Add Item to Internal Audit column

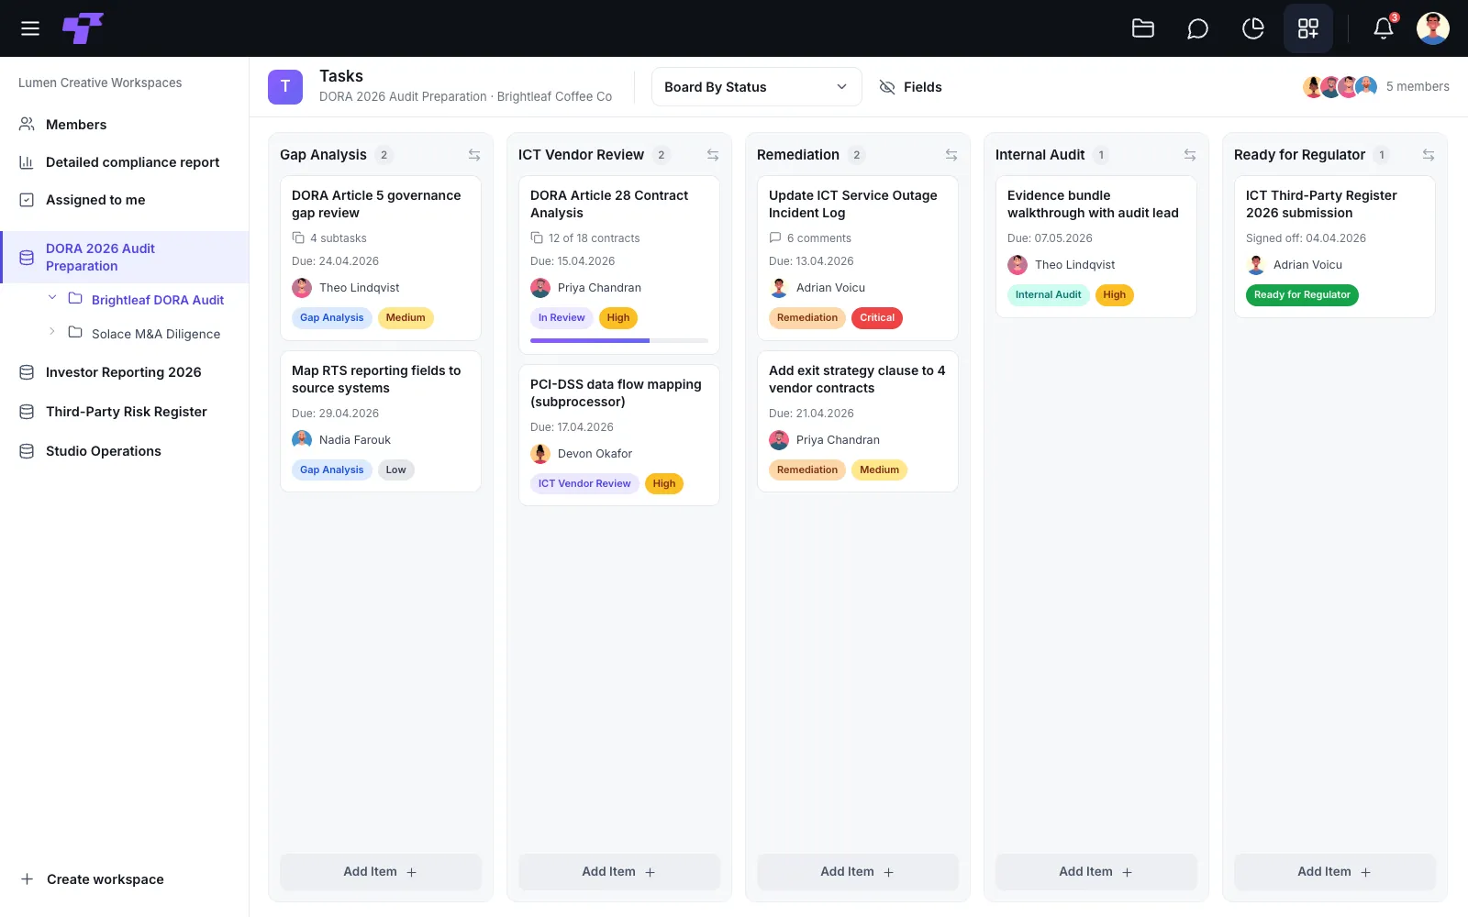click(1096, 872)
